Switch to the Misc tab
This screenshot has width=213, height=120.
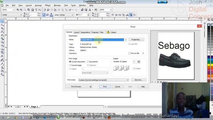pos(102,32)
